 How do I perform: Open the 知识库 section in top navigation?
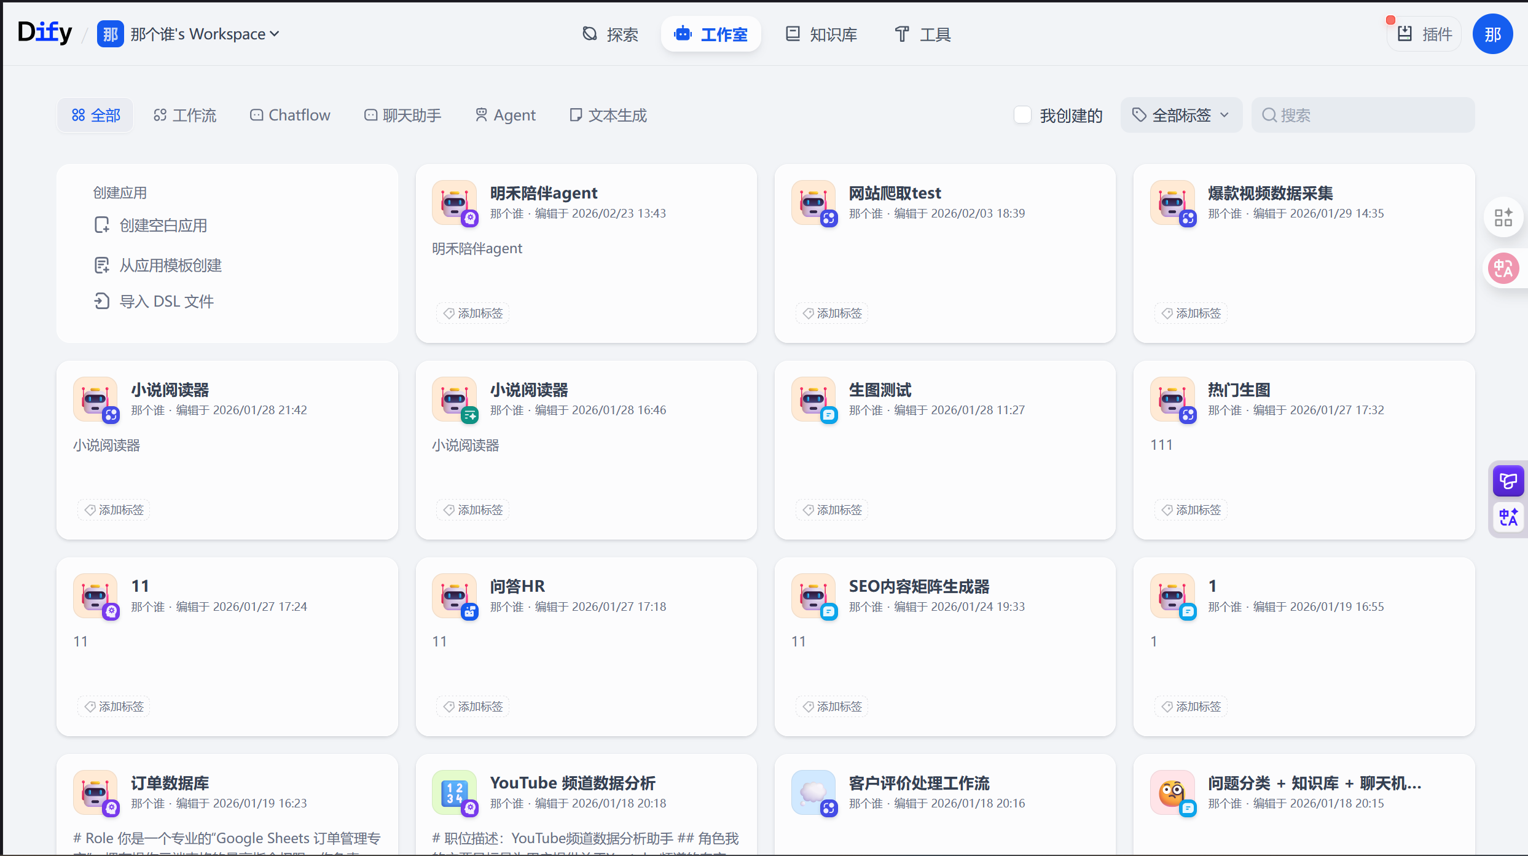(821, 34)
